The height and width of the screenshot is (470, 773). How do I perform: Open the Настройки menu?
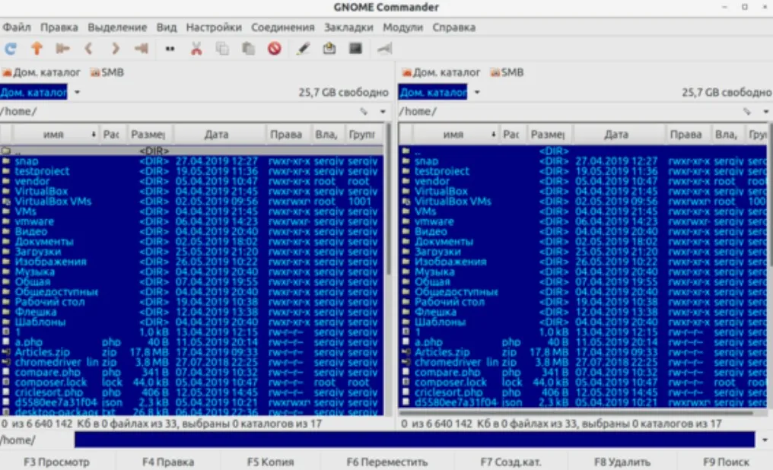point(214,27)
